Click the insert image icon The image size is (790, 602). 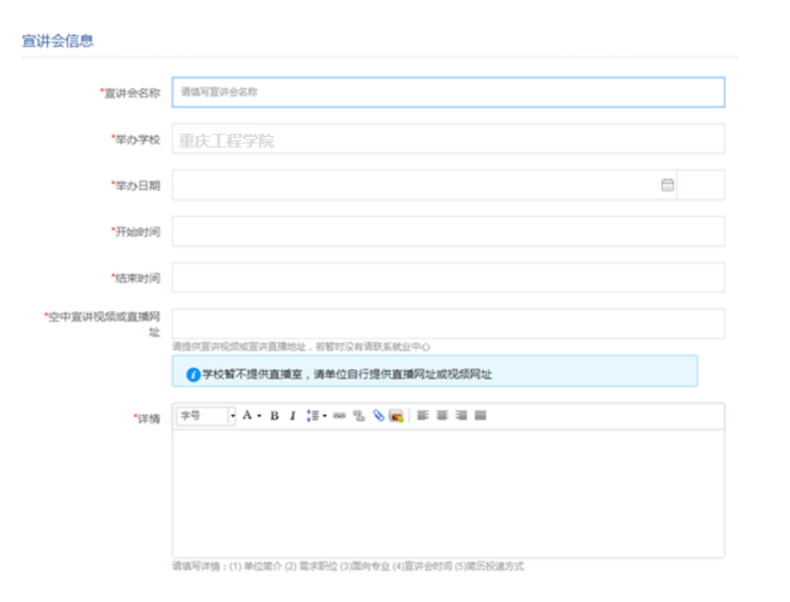click(x=396, y=416)
